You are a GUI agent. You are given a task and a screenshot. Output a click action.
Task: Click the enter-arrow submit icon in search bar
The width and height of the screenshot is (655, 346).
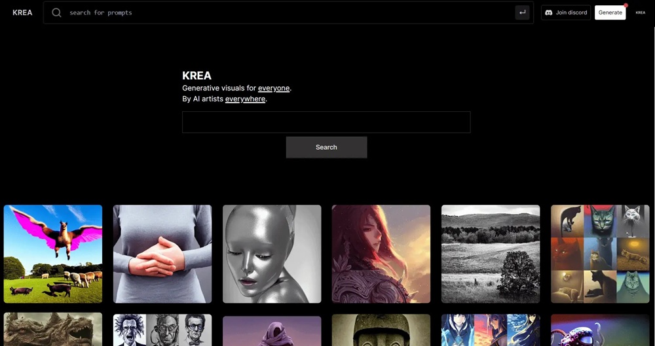522,12
